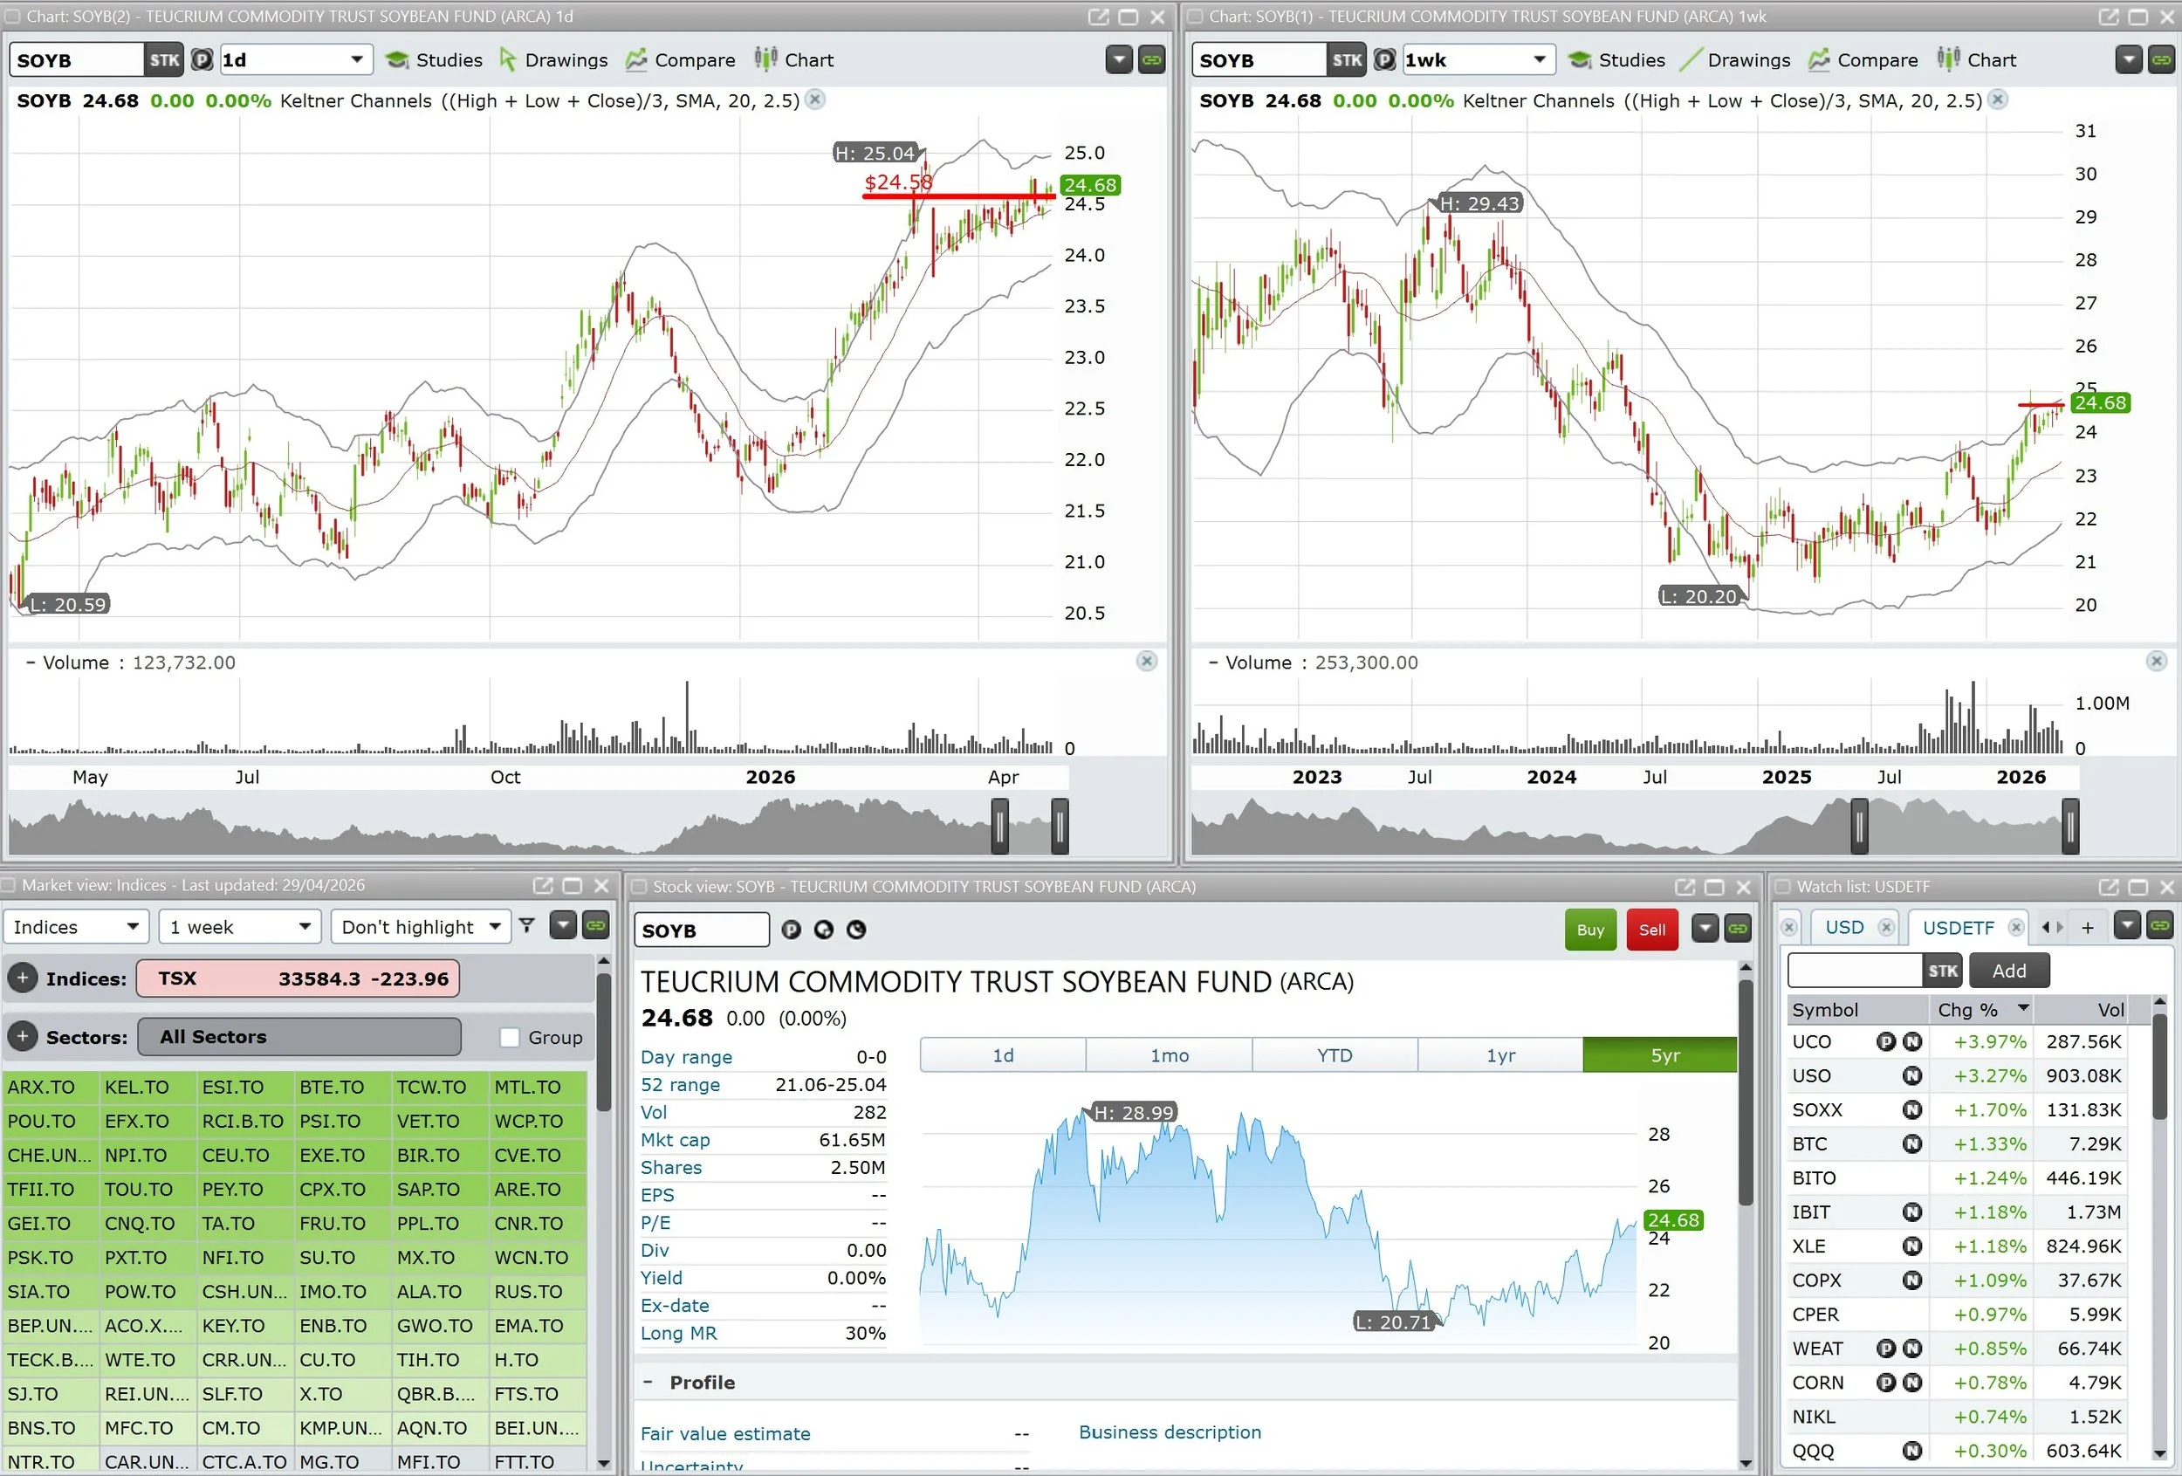
Task: Click the red Sell button
Action: click(x=1651, y=930)
